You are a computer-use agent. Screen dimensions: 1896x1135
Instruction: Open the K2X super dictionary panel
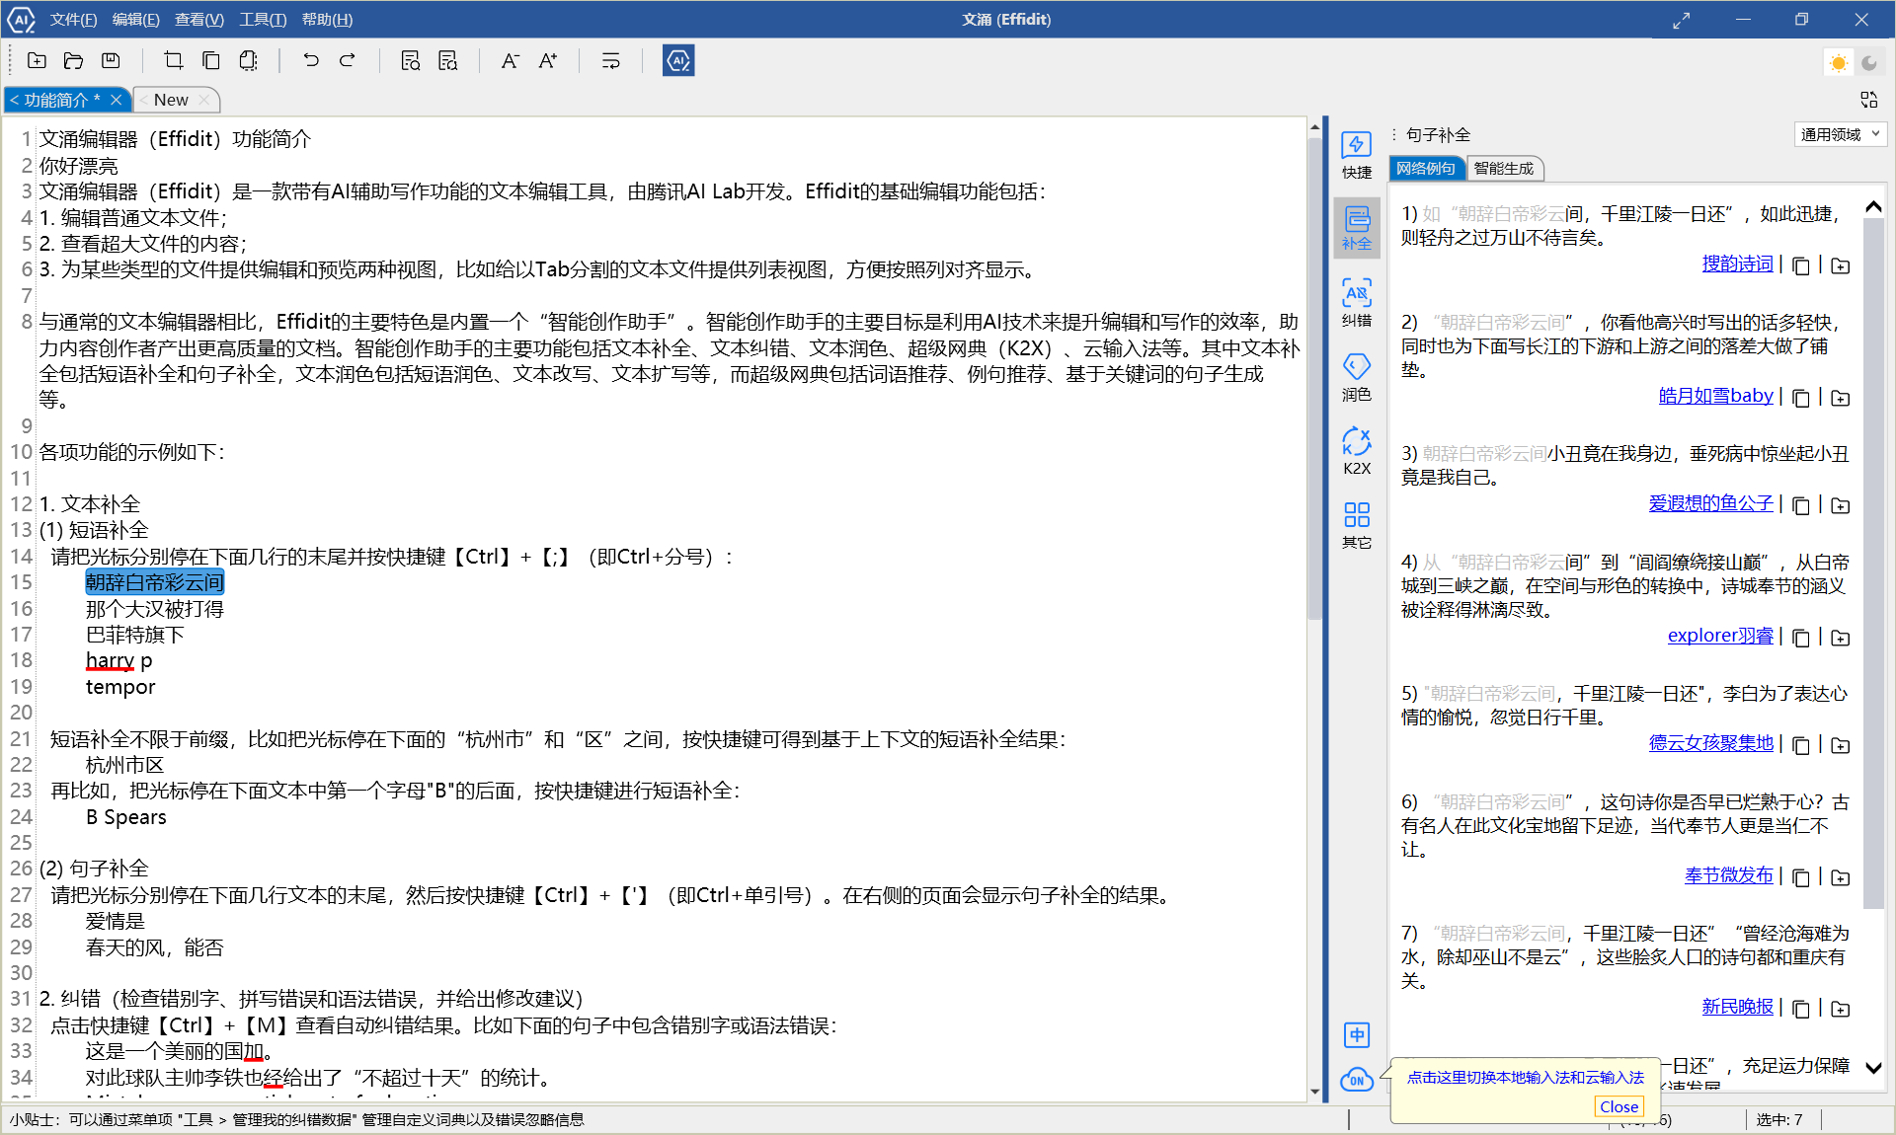click(x=1356, y=451)
